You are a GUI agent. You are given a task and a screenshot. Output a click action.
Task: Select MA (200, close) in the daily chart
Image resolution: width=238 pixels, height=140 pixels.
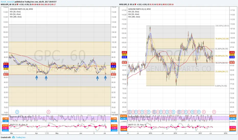pyautogui.click(x=134, y=17)
